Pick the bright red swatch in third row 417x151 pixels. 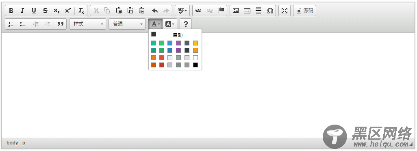162,58
